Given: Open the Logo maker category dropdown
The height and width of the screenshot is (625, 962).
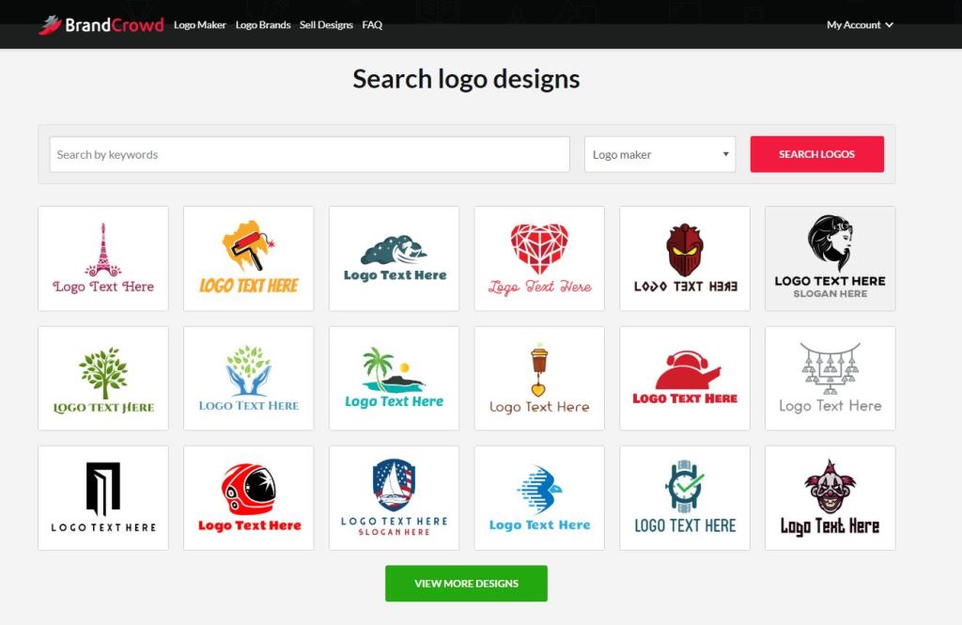Looking at the screenshot, I should (x=660, y=155).
